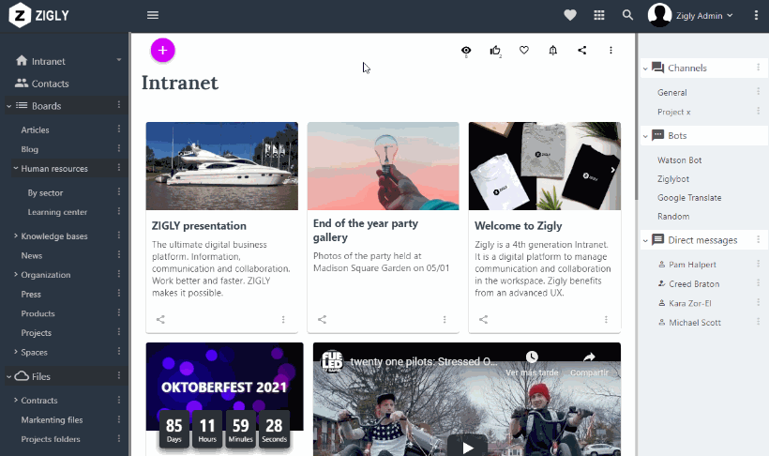Next image arrow on Welcome to Zigly

click(x=613, y=170)
